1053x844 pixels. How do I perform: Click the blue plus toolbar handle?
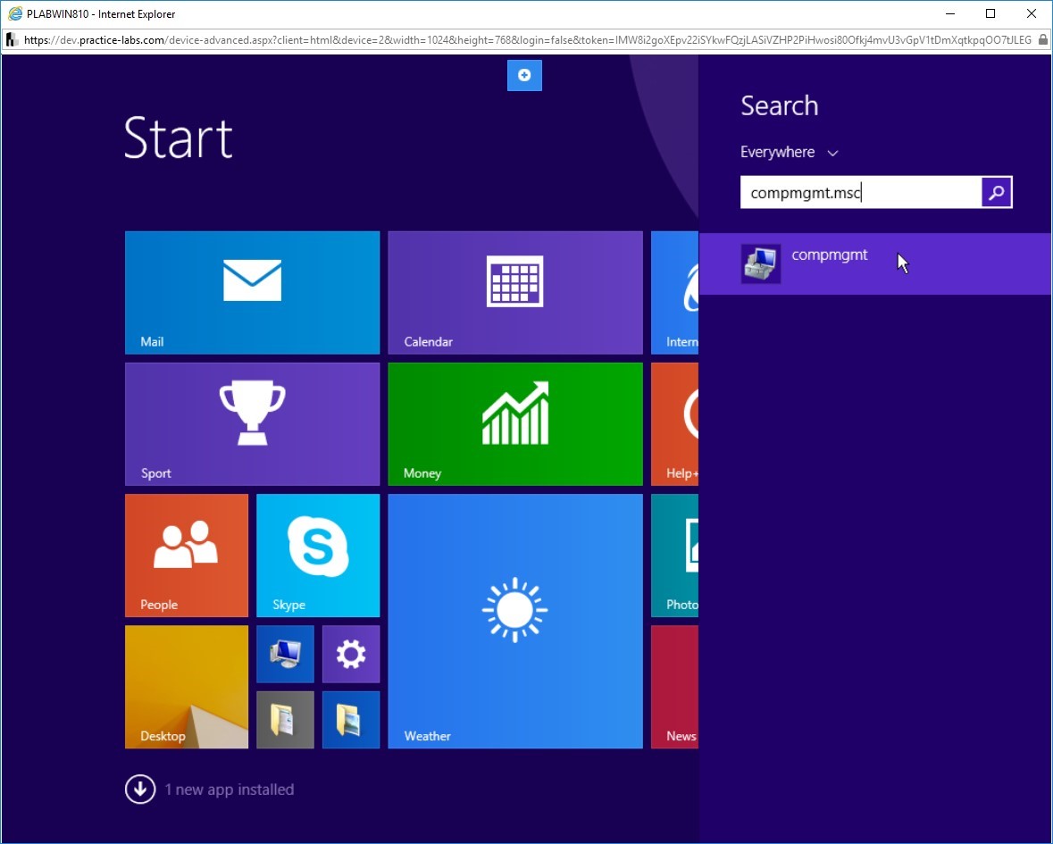point(524,75)
